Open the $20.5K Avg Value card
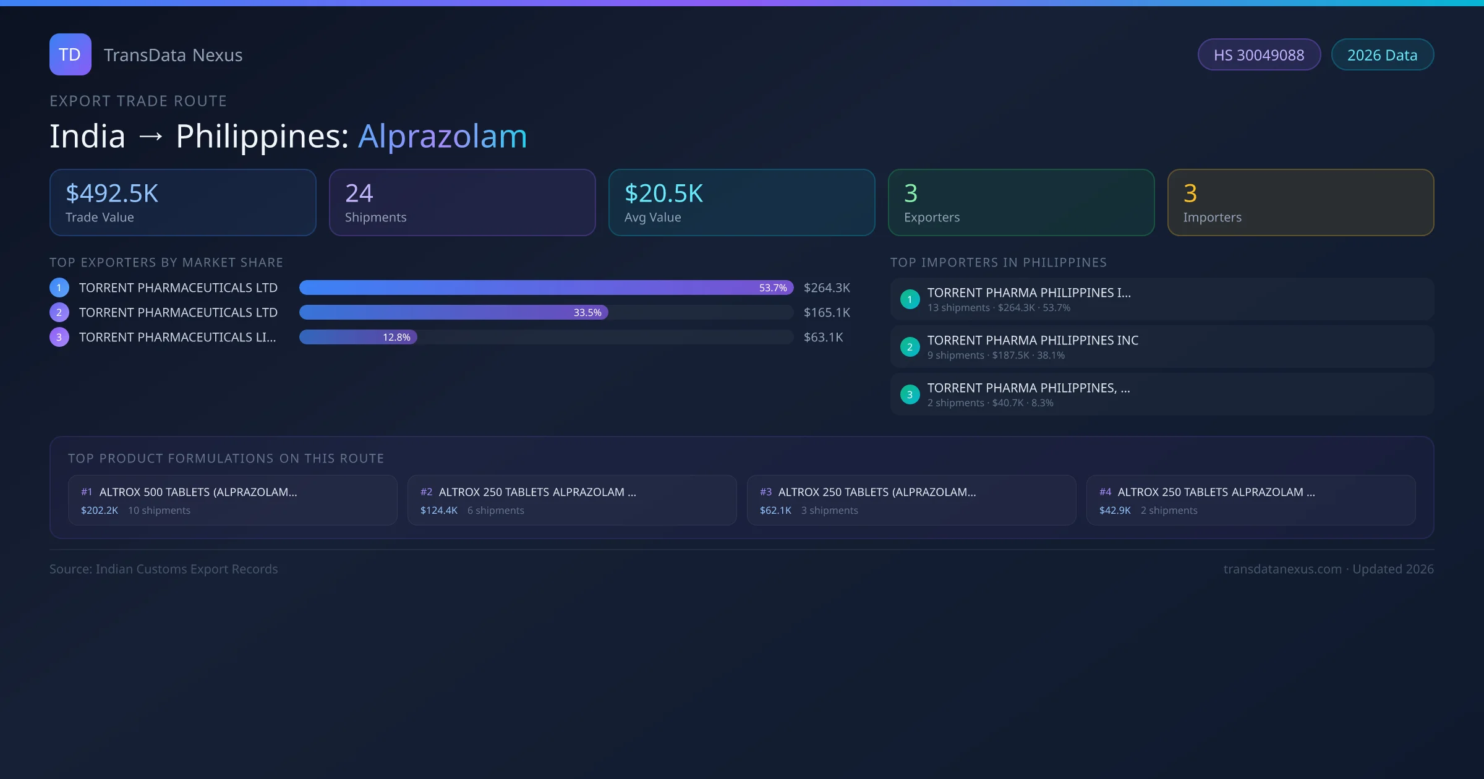Screen dimensions: 1484x779 click(x=741, y=203)
